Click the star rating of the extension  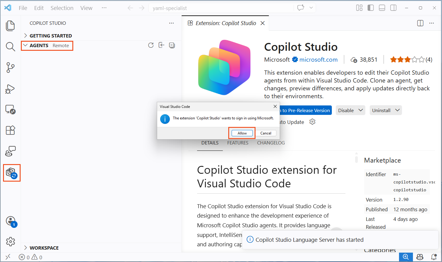pyautogui.click(x=407, y=60)
